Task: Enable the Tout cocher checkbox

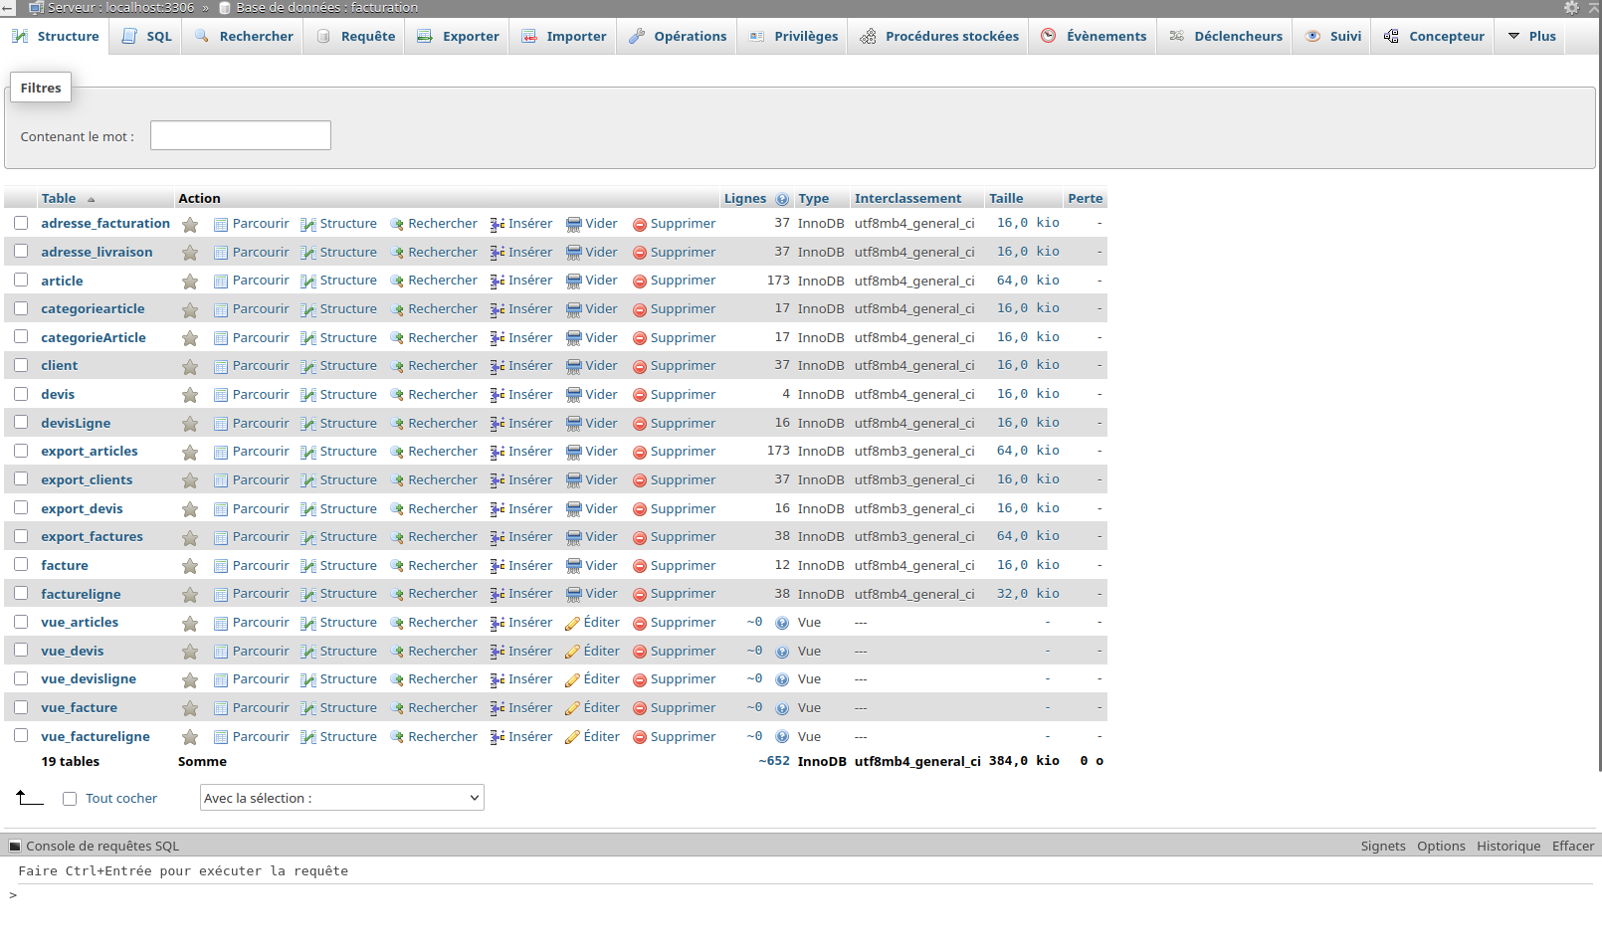Action: click(x=70, y=799)
